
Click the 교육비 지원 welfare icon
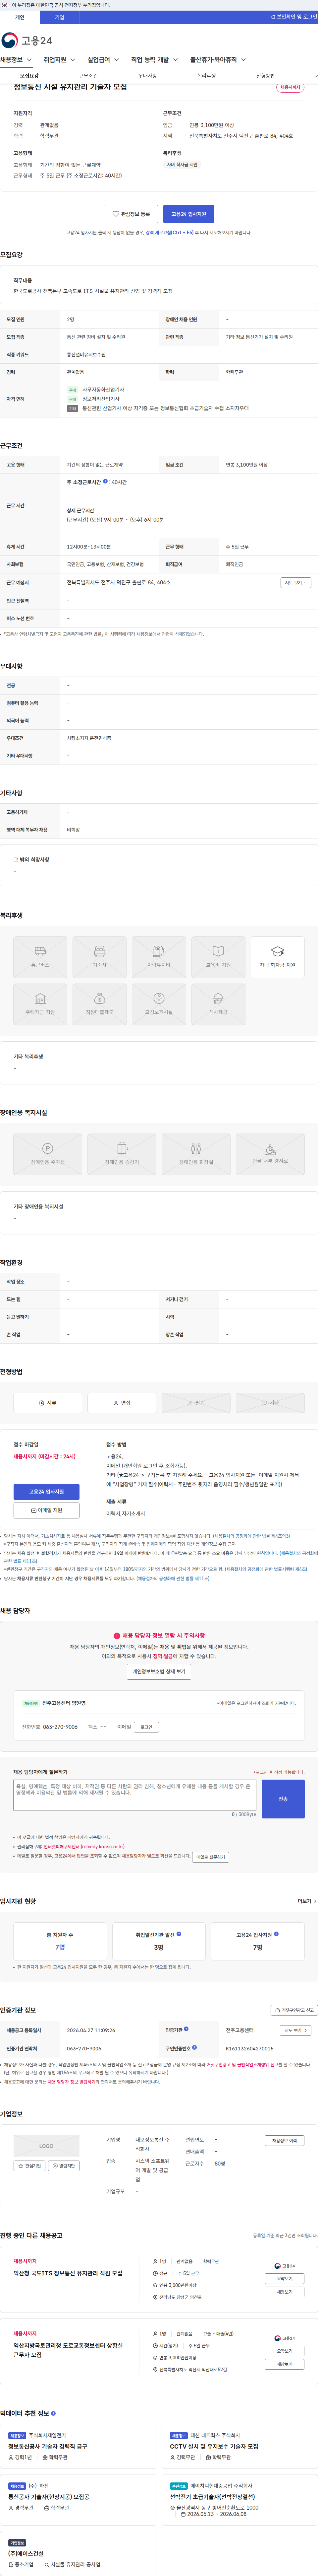pos(218,957)
